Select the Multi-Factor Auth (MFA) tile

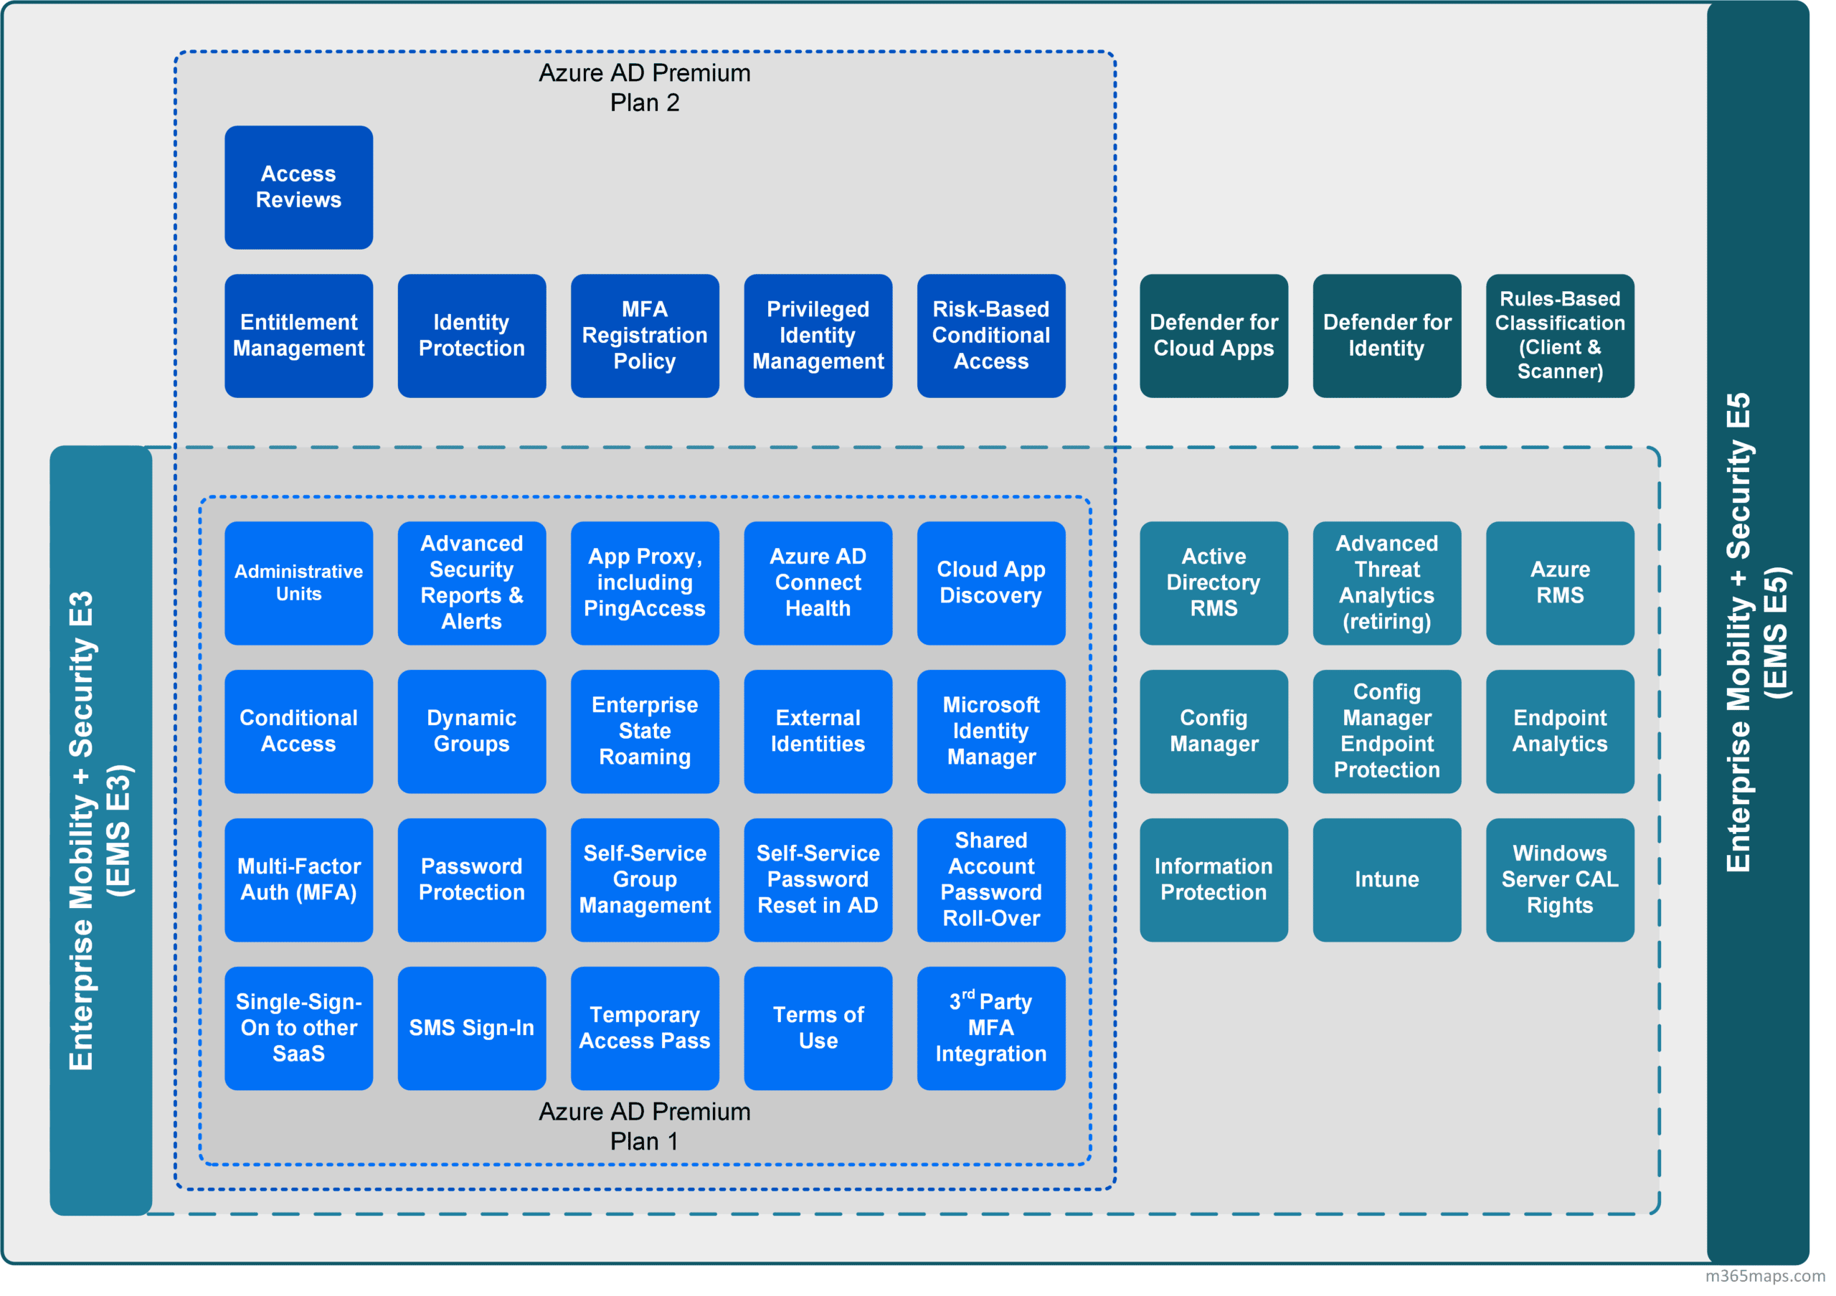[x=298, y=880]
